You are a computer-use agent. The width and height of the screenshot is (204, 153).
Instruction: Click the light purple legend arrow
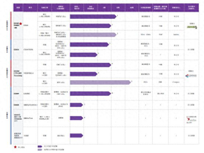coord(40,150)
